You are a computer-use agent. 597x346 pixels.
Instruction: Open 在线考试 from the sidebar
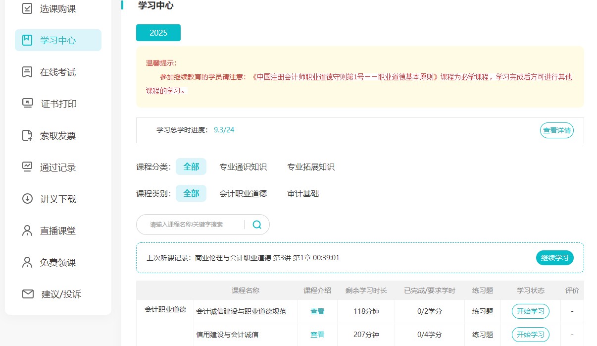[27, 72]
